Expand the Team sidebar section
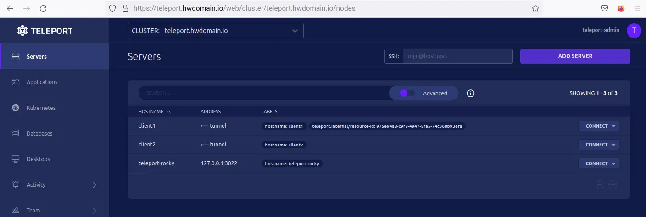 (x=95, y=211)
